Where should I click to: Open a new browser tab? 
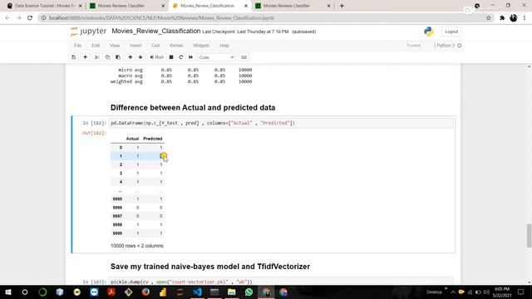click(342, 6)
